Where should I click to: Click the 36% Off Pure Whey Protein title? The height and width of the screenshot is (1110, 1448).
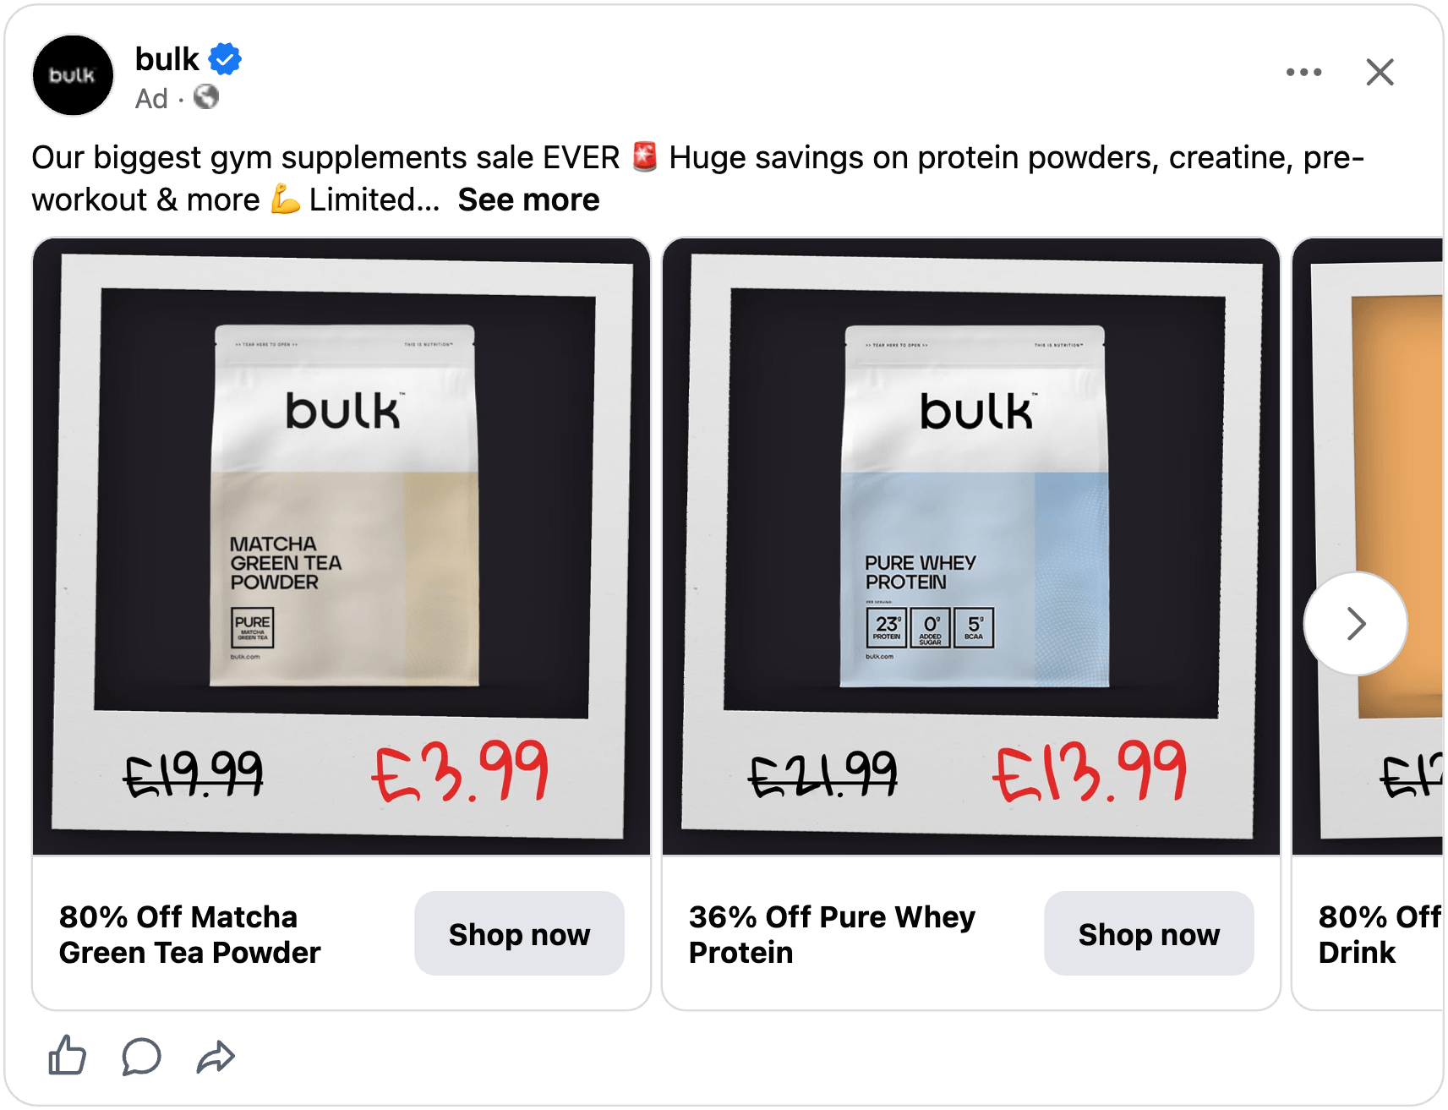point(832,934)
